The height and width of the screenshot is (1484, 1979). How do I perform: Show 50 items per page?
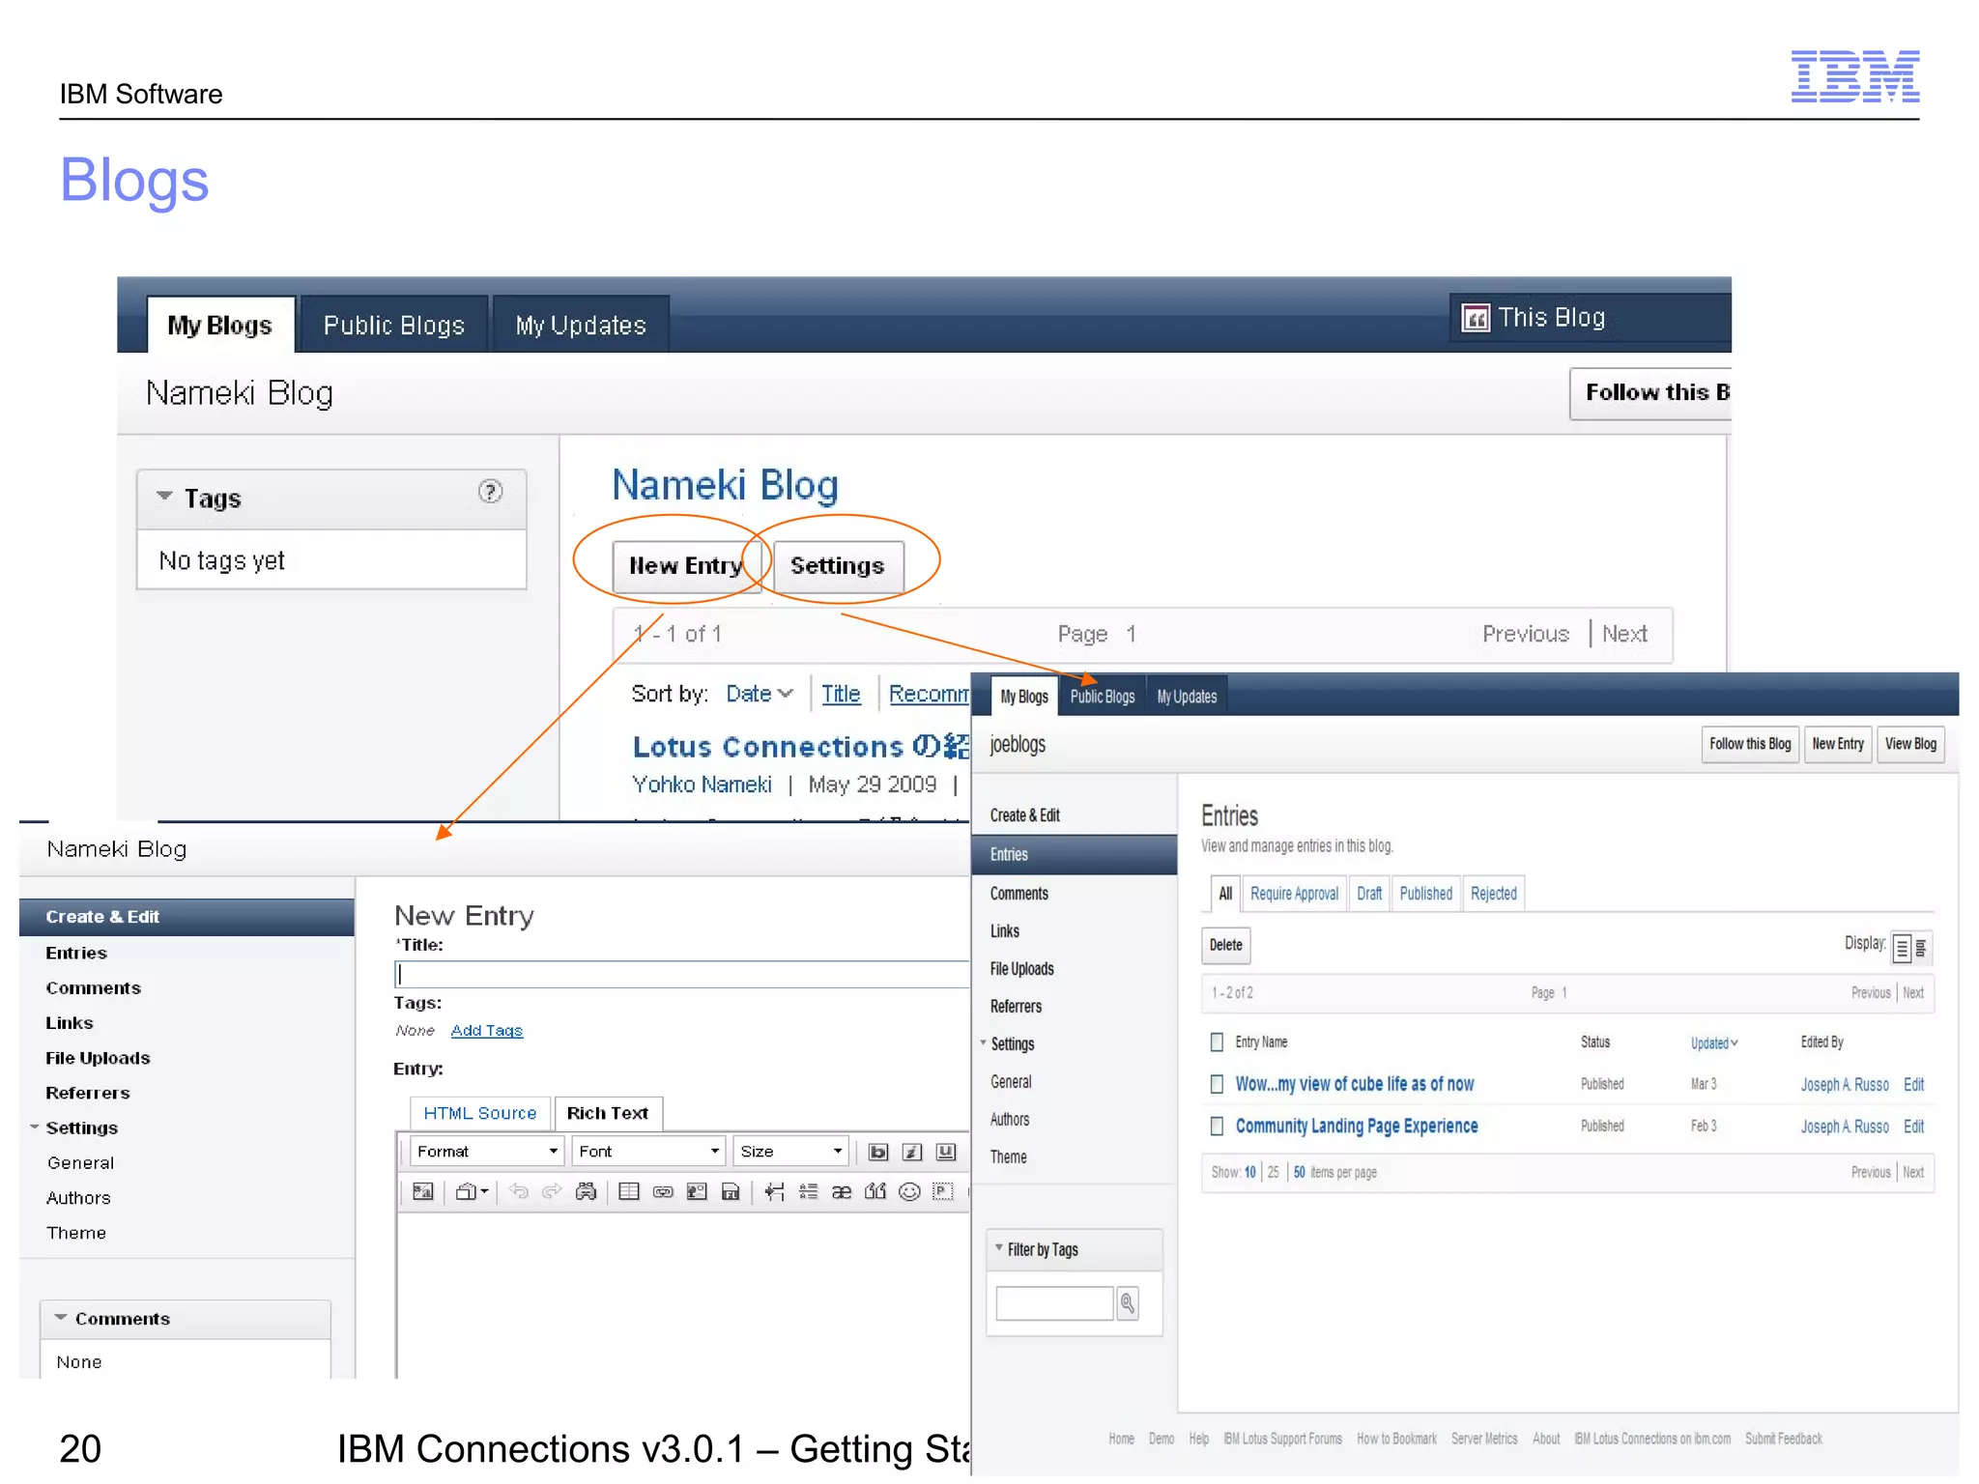1299,1172
